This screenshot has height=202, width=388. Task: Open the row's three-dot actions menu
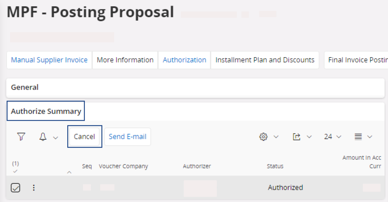[34, 188]
